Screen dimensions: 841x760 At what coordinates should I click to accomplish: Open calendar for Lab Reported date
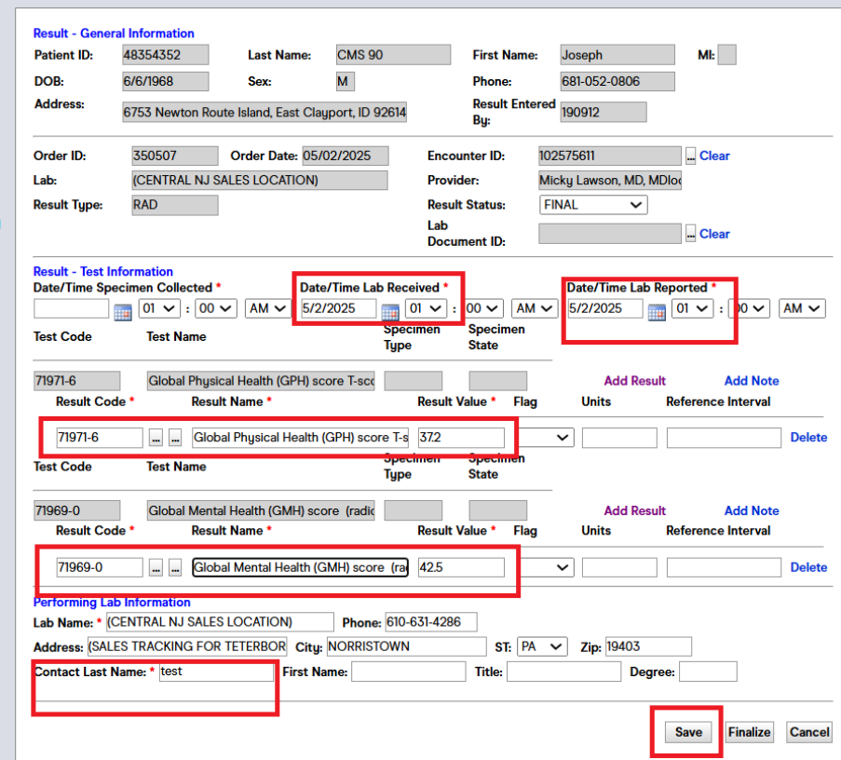coord(657,311)
